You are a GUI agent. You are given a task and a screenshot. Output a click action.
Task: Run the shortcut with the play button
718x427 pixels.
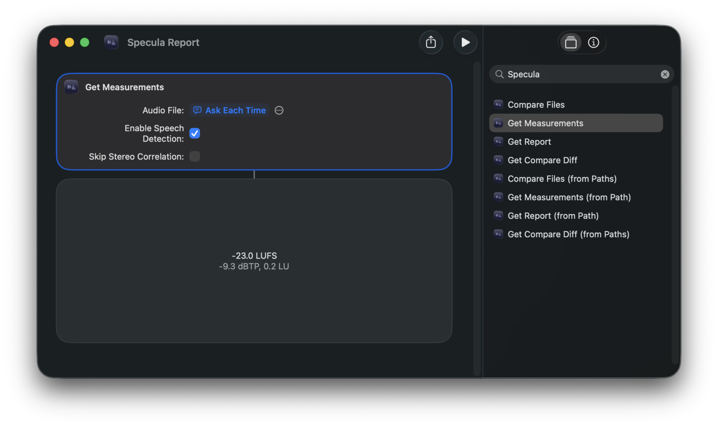coord(465,42)
